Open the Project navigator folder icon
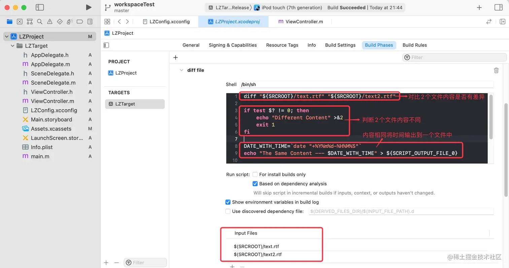Viewport: 509px width, 268px height. point(9,22)
